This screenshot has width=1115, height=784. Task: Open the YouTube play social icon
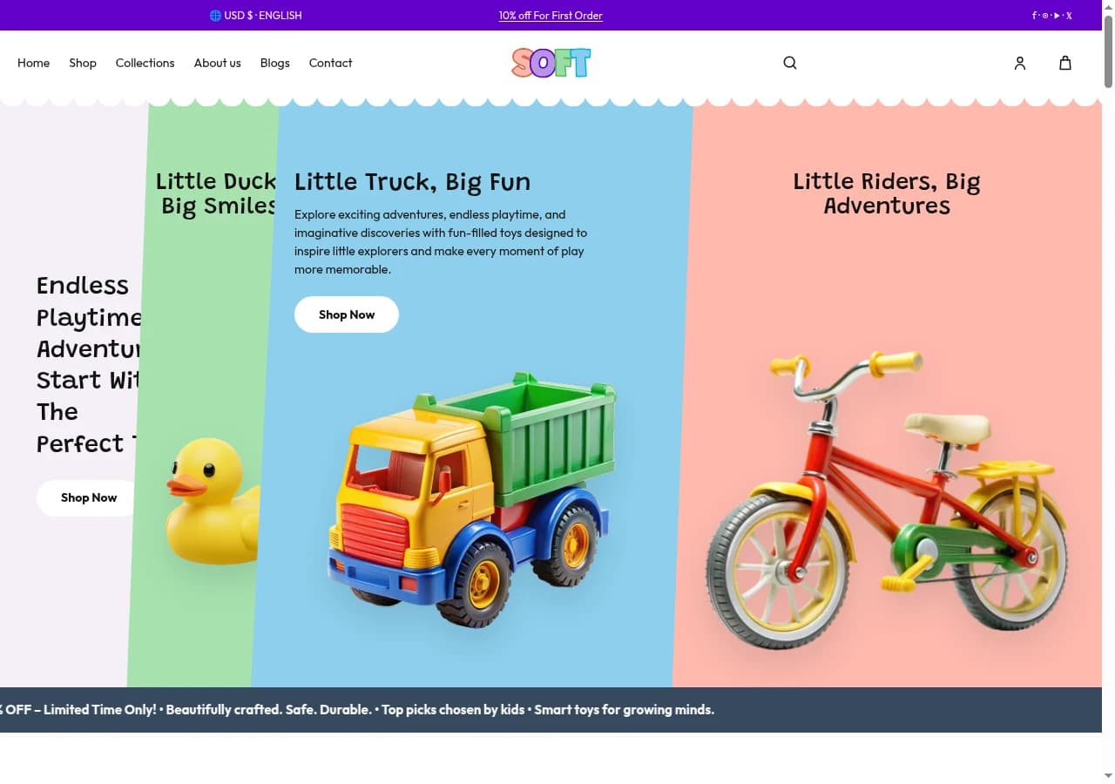click(1057, 16)
